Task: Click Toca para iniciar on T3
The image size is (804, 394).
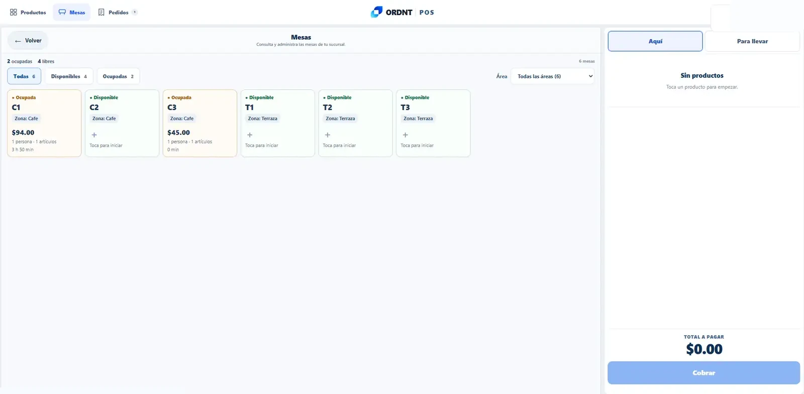Action: [417, 146]
